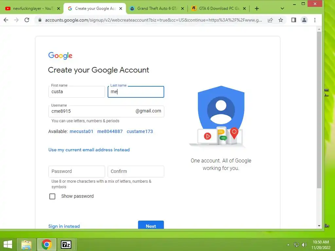This screenshot has width=335, height=251.
Task: Open network status tray icon
Action: (x=296, y=244)
